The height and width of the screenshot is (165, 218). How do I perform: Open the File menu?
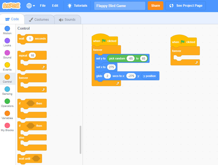[43, 5]
